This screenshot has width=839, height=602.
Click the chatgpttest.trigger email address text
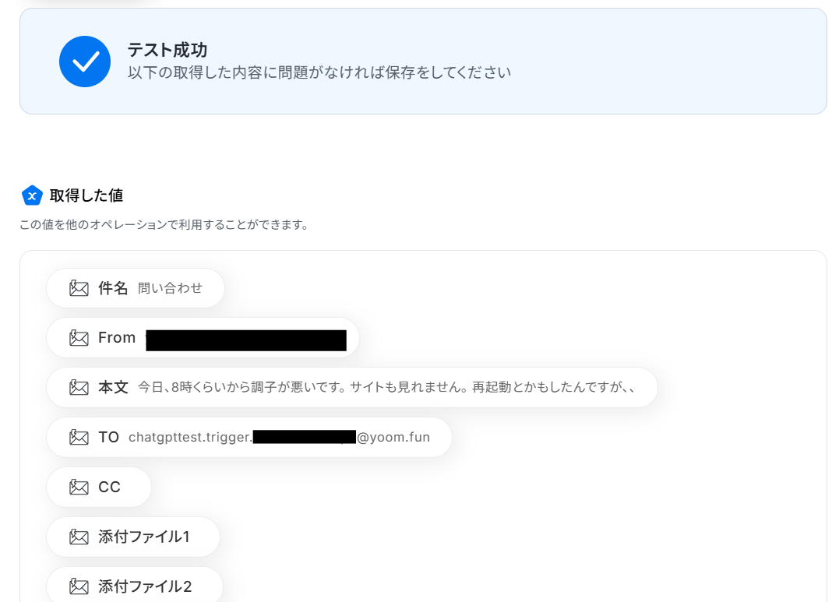click(x=280, y=437)
